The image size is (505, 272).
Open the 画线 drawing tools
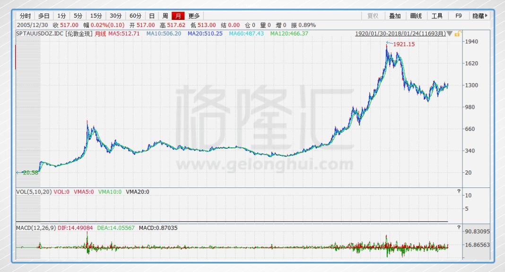(416, 16)
